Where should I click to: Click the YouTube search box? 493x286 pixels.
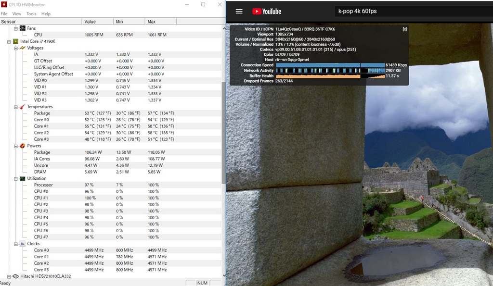(x=409, y=11)
